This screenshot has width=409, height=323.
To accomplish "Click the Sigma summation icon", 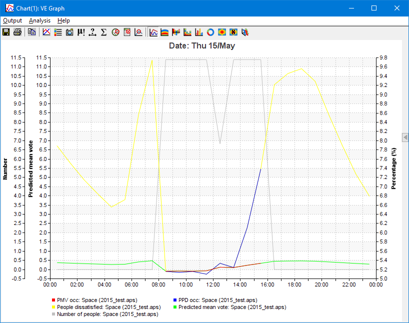I will 104,32.
